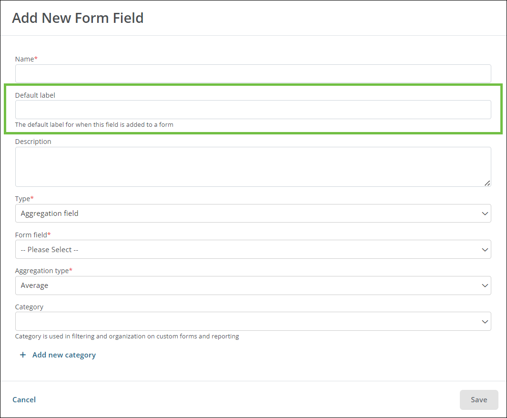Click the Default label helper text
This screenshot has height=418, width=507.
[94, 124]
